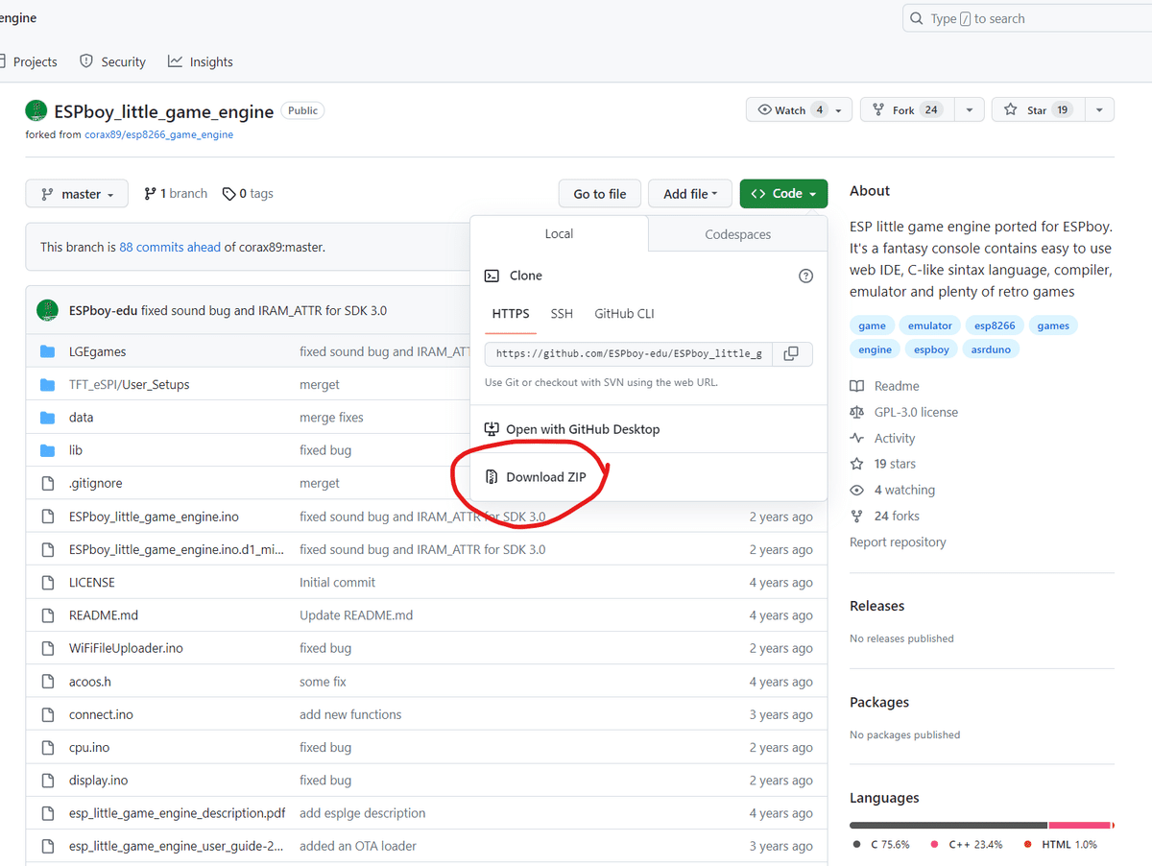Open the .gitignore file
Screen dimensions: 1152x866
[95, 483]
